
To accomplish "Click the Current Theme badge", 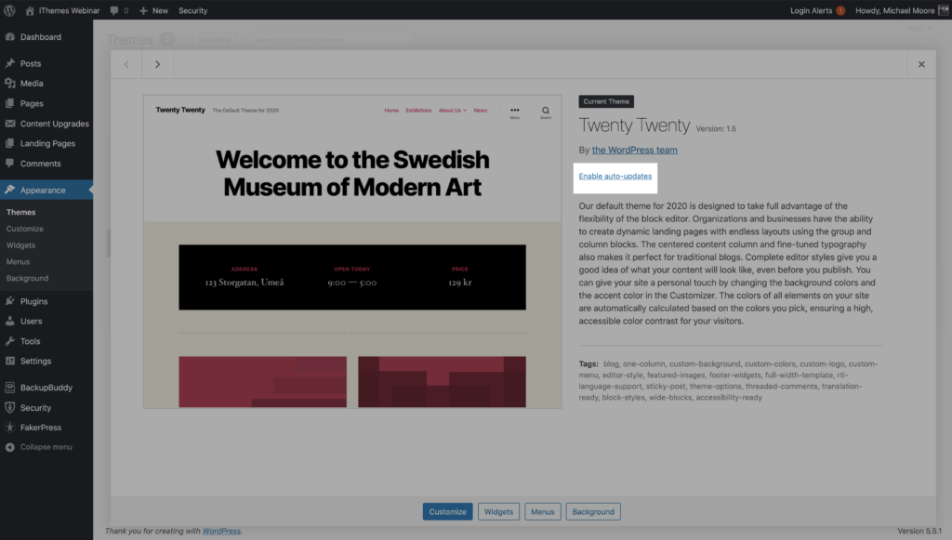I will pos(606,101).
